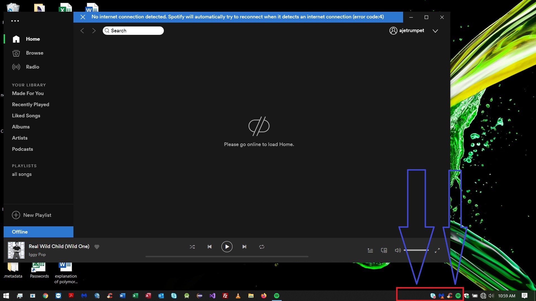The image size is (536, 301).
Task: Open Windows Security tray icon
Action: pyautogui.click(x=466, y=296)
